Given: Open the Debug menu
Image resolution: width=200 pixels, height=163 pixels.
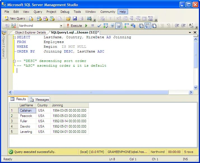Looking at the screenshot, I should [x=65, y=12].
